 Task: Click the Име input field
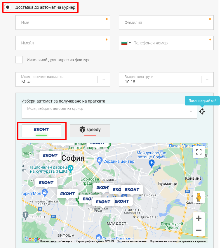(x=63, y=22)
